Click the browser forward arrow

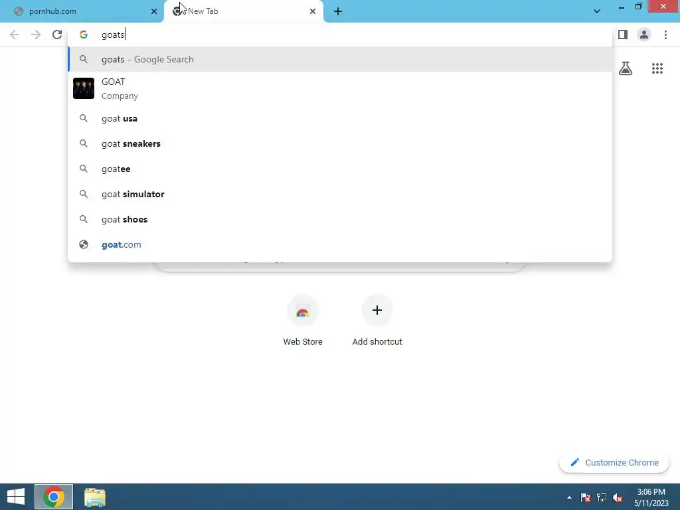(x=36, y=35)
